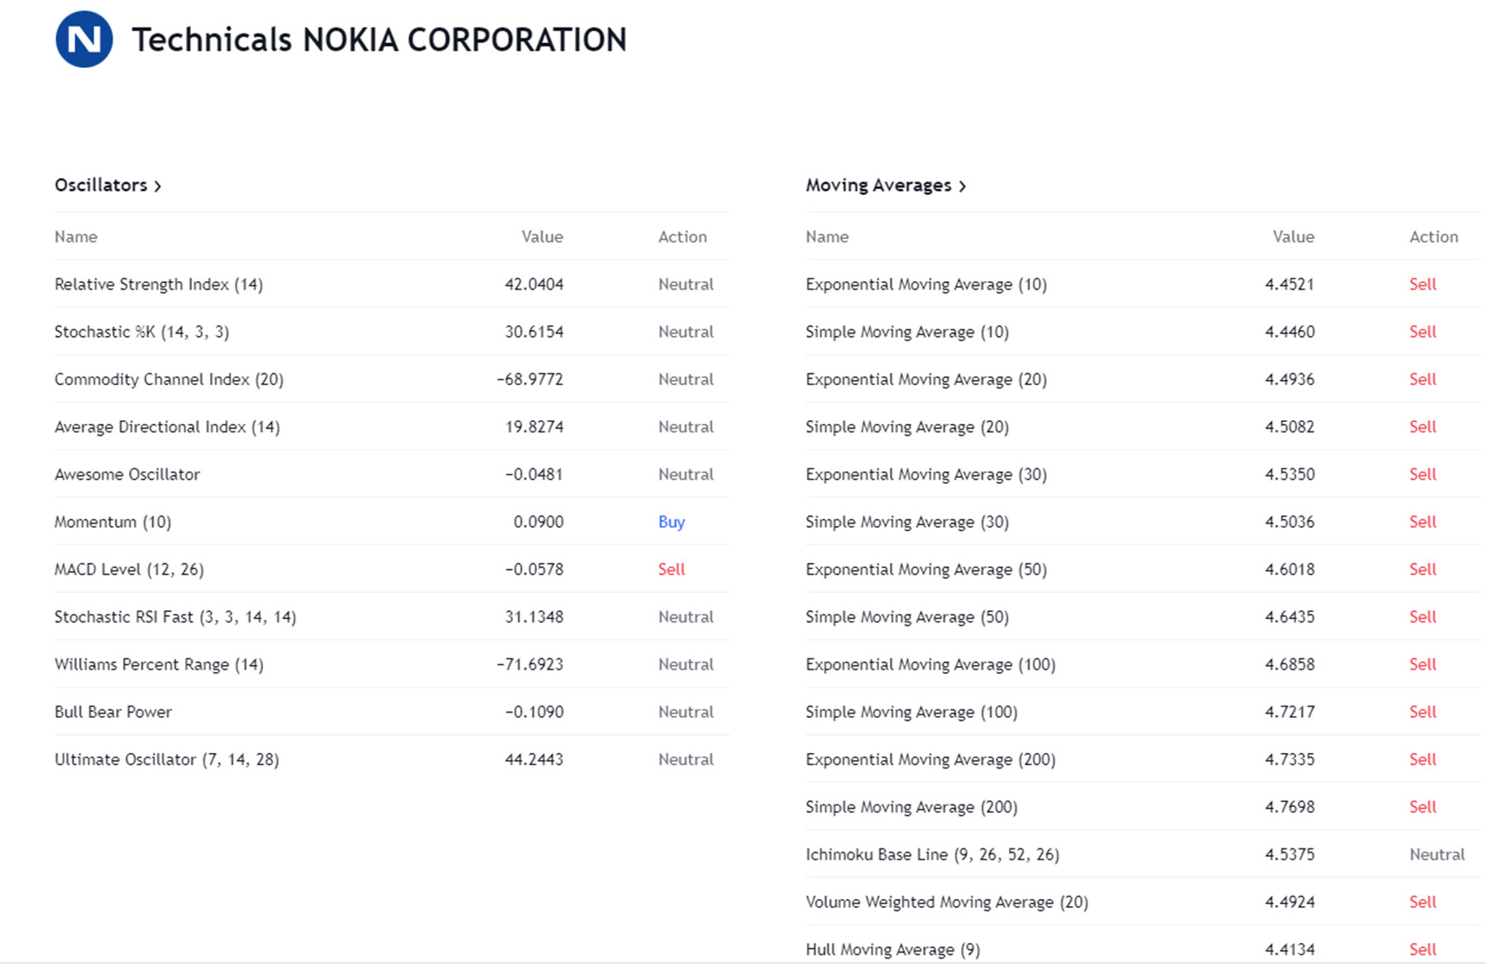This screenshot has width=1486, height=967.
Task: Select Ichimoku Base Line (9, 26, 52, 26) row name
Action: (x=932, y=854)
